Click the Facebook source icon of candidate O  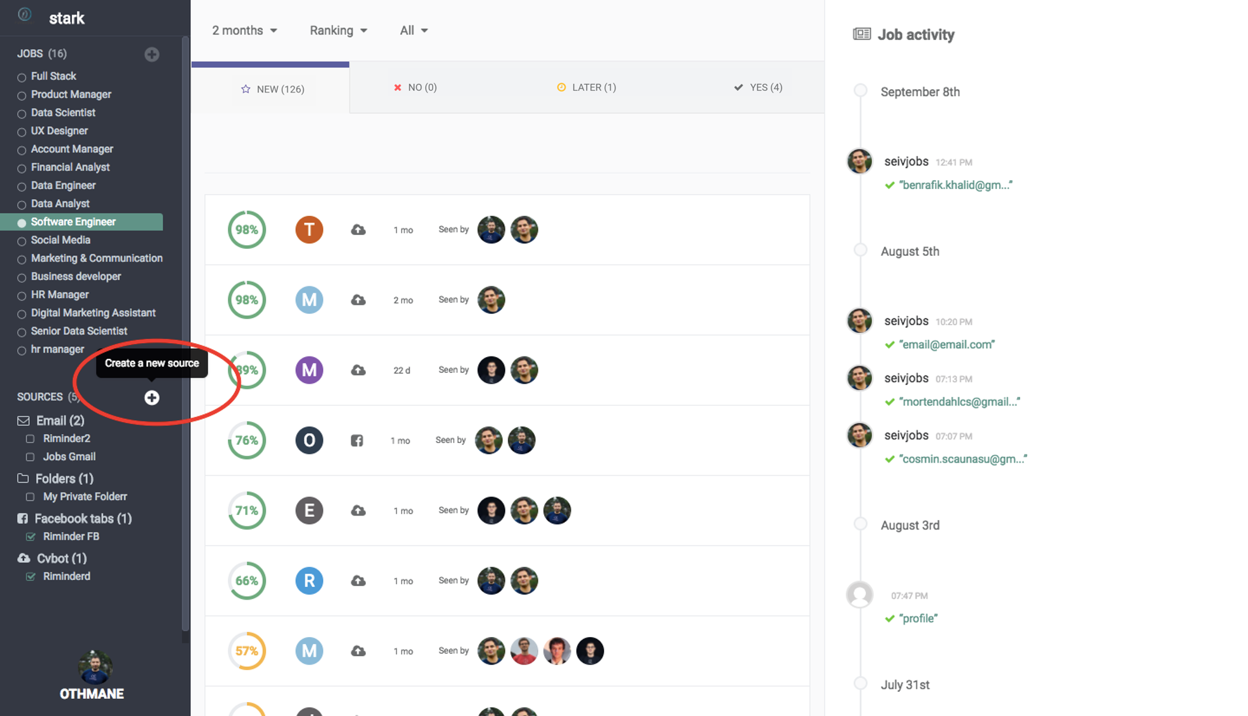[x=357, y=440]
